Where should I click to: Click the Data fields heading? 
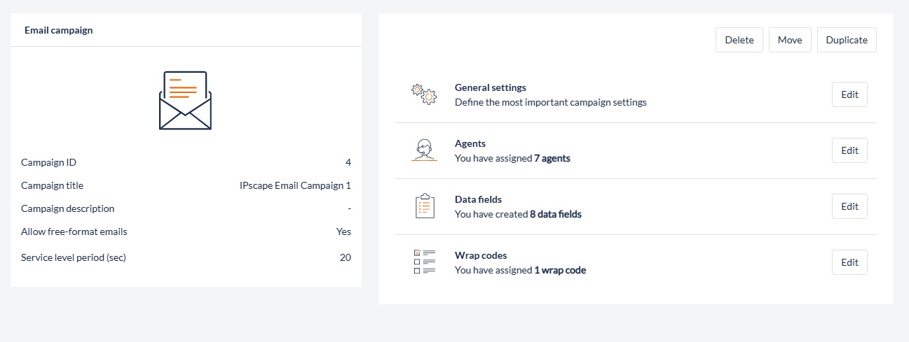point(478,199)
